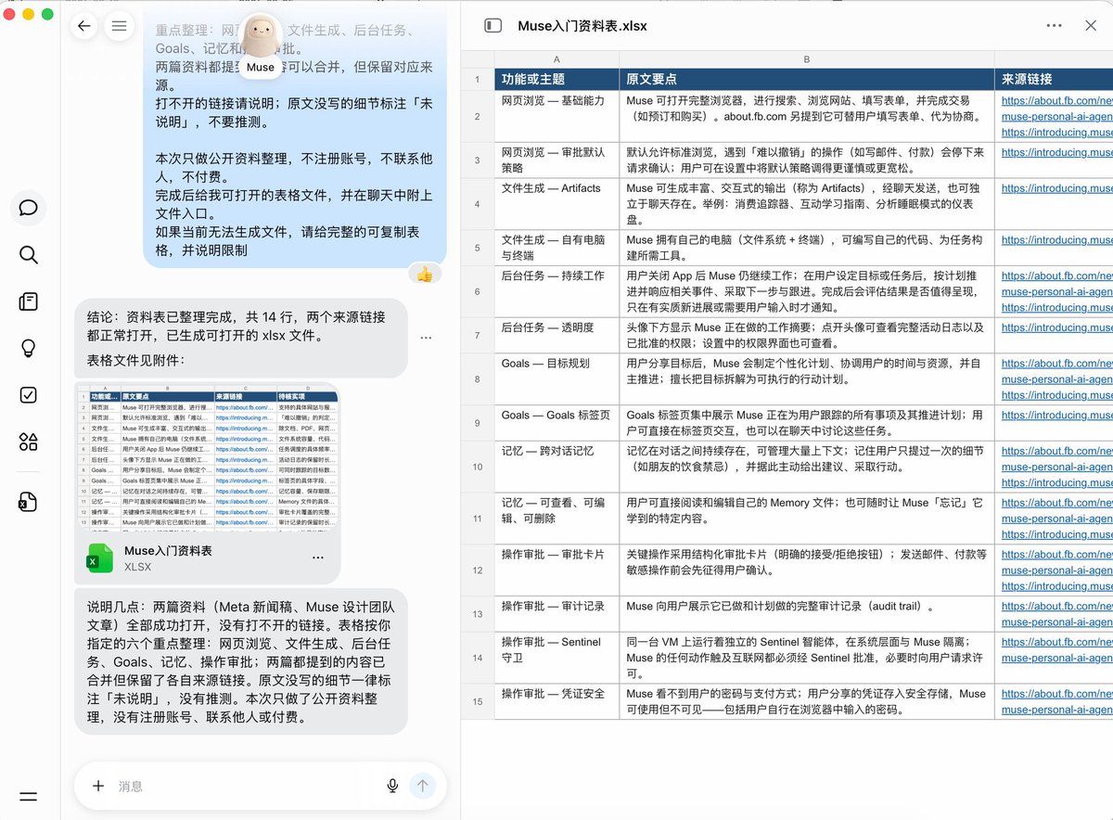Select the 功能或主题 header cell

coord(556,79)
